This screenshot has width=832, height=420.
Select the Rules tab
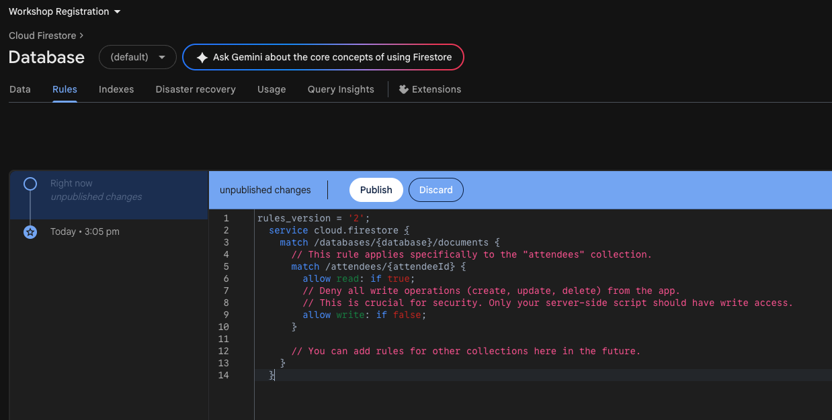(x=65, y=89)
